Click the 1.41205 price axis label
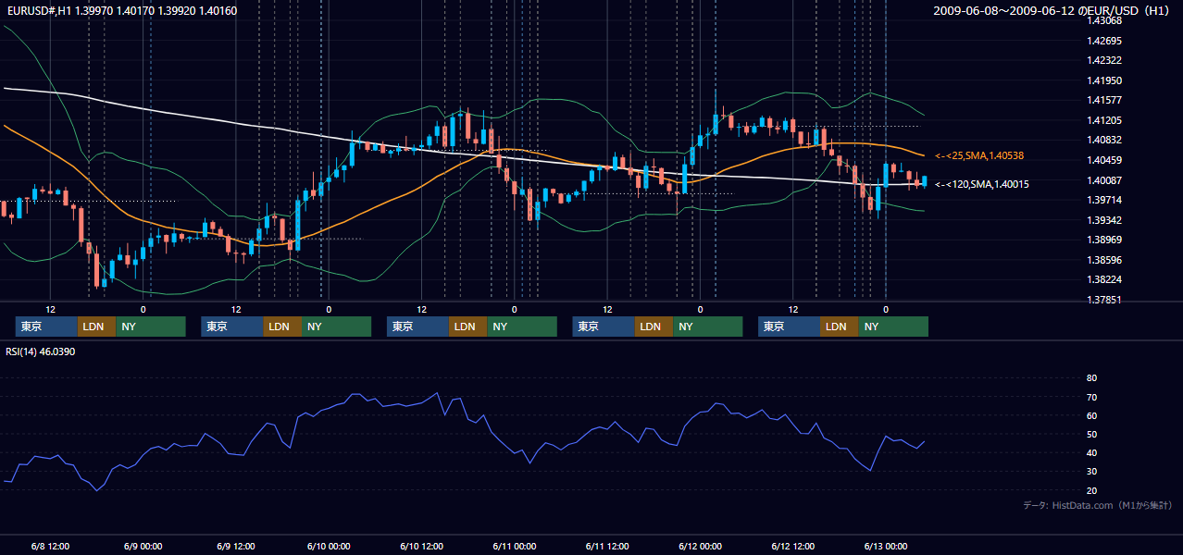 pyautogui.click(x=1104, y=120)
